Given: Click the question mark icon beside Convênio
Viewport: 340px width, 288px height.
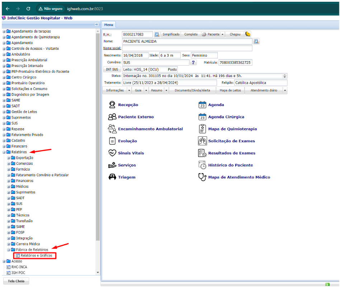Looking at the screenshot, I should click(193, 62).
